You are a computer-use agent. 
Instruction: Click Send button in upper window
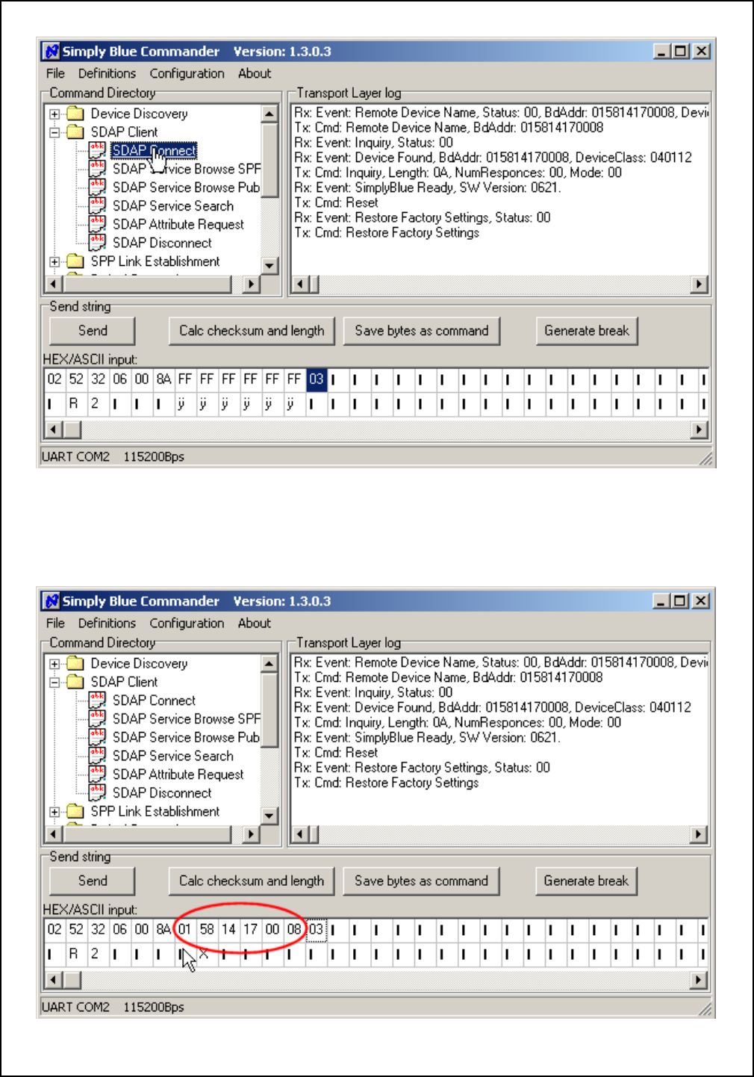click(x=93, y=331)
